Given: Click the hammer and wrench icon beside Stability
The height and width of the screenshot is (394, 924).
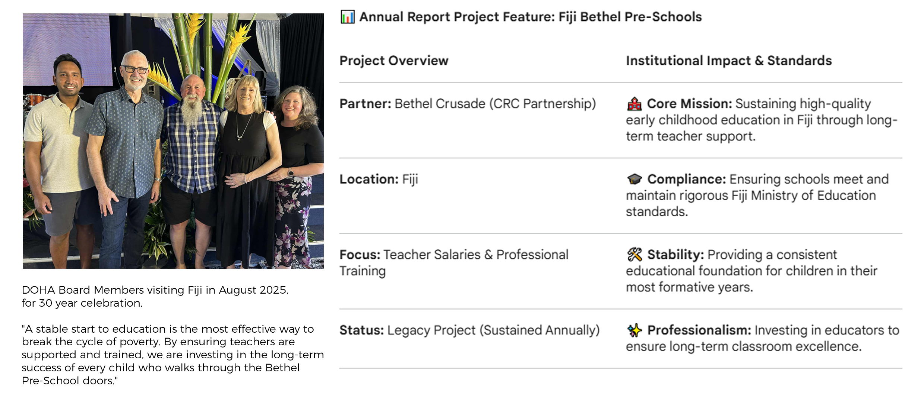Looking at the screenshot, I should pyautogui.click(x=635, y=255).
